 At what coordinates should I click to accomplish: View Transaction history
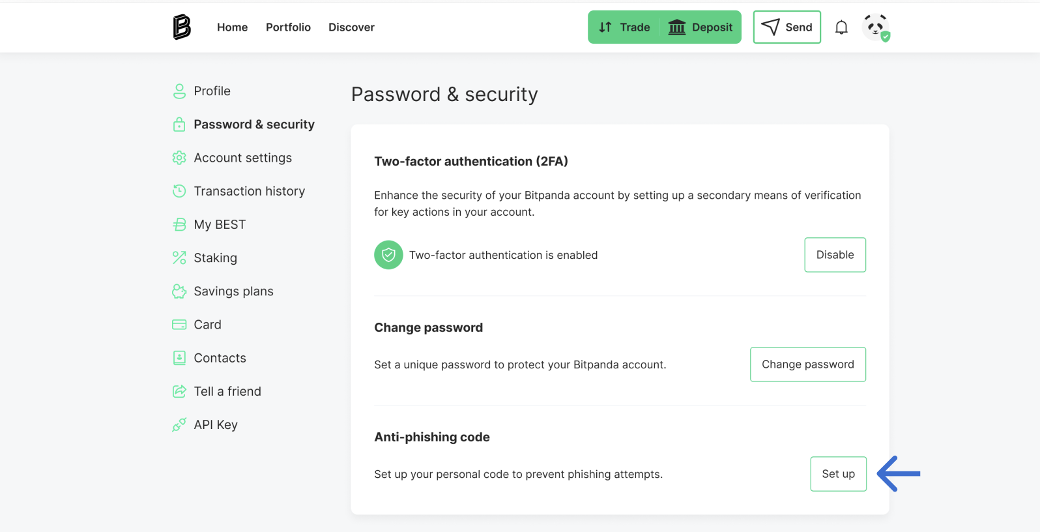pyautogui.click(x=250, y=191)
